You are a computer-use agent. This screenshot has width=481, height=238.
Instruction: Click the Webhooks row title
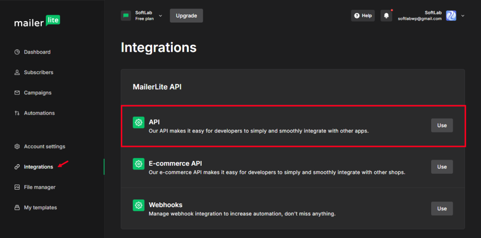(166, 205)
